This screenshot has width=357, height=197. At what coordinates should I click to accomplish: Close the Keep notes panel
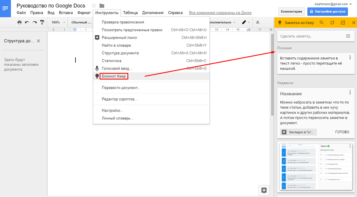point(353,23)
